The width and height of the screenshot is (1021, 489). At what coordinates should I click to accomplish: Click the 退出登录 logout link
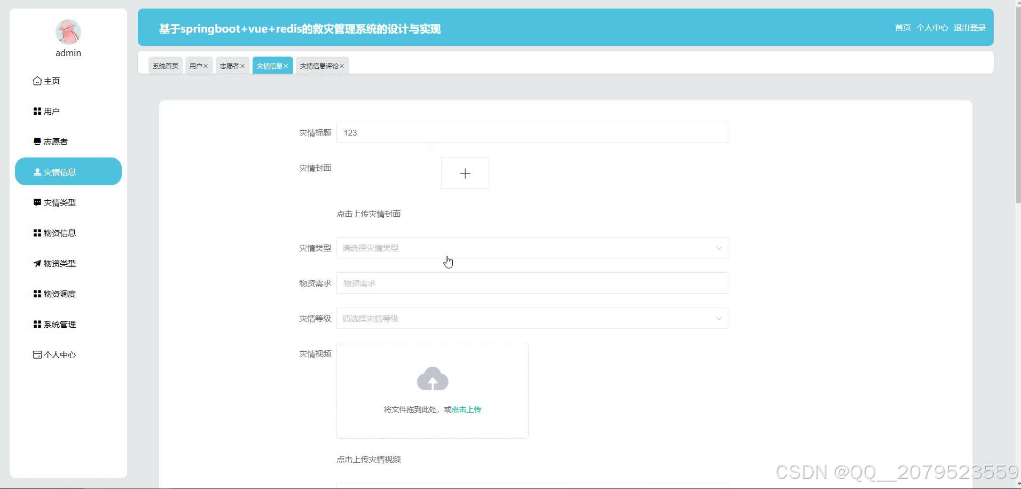(x=968, y=27)
